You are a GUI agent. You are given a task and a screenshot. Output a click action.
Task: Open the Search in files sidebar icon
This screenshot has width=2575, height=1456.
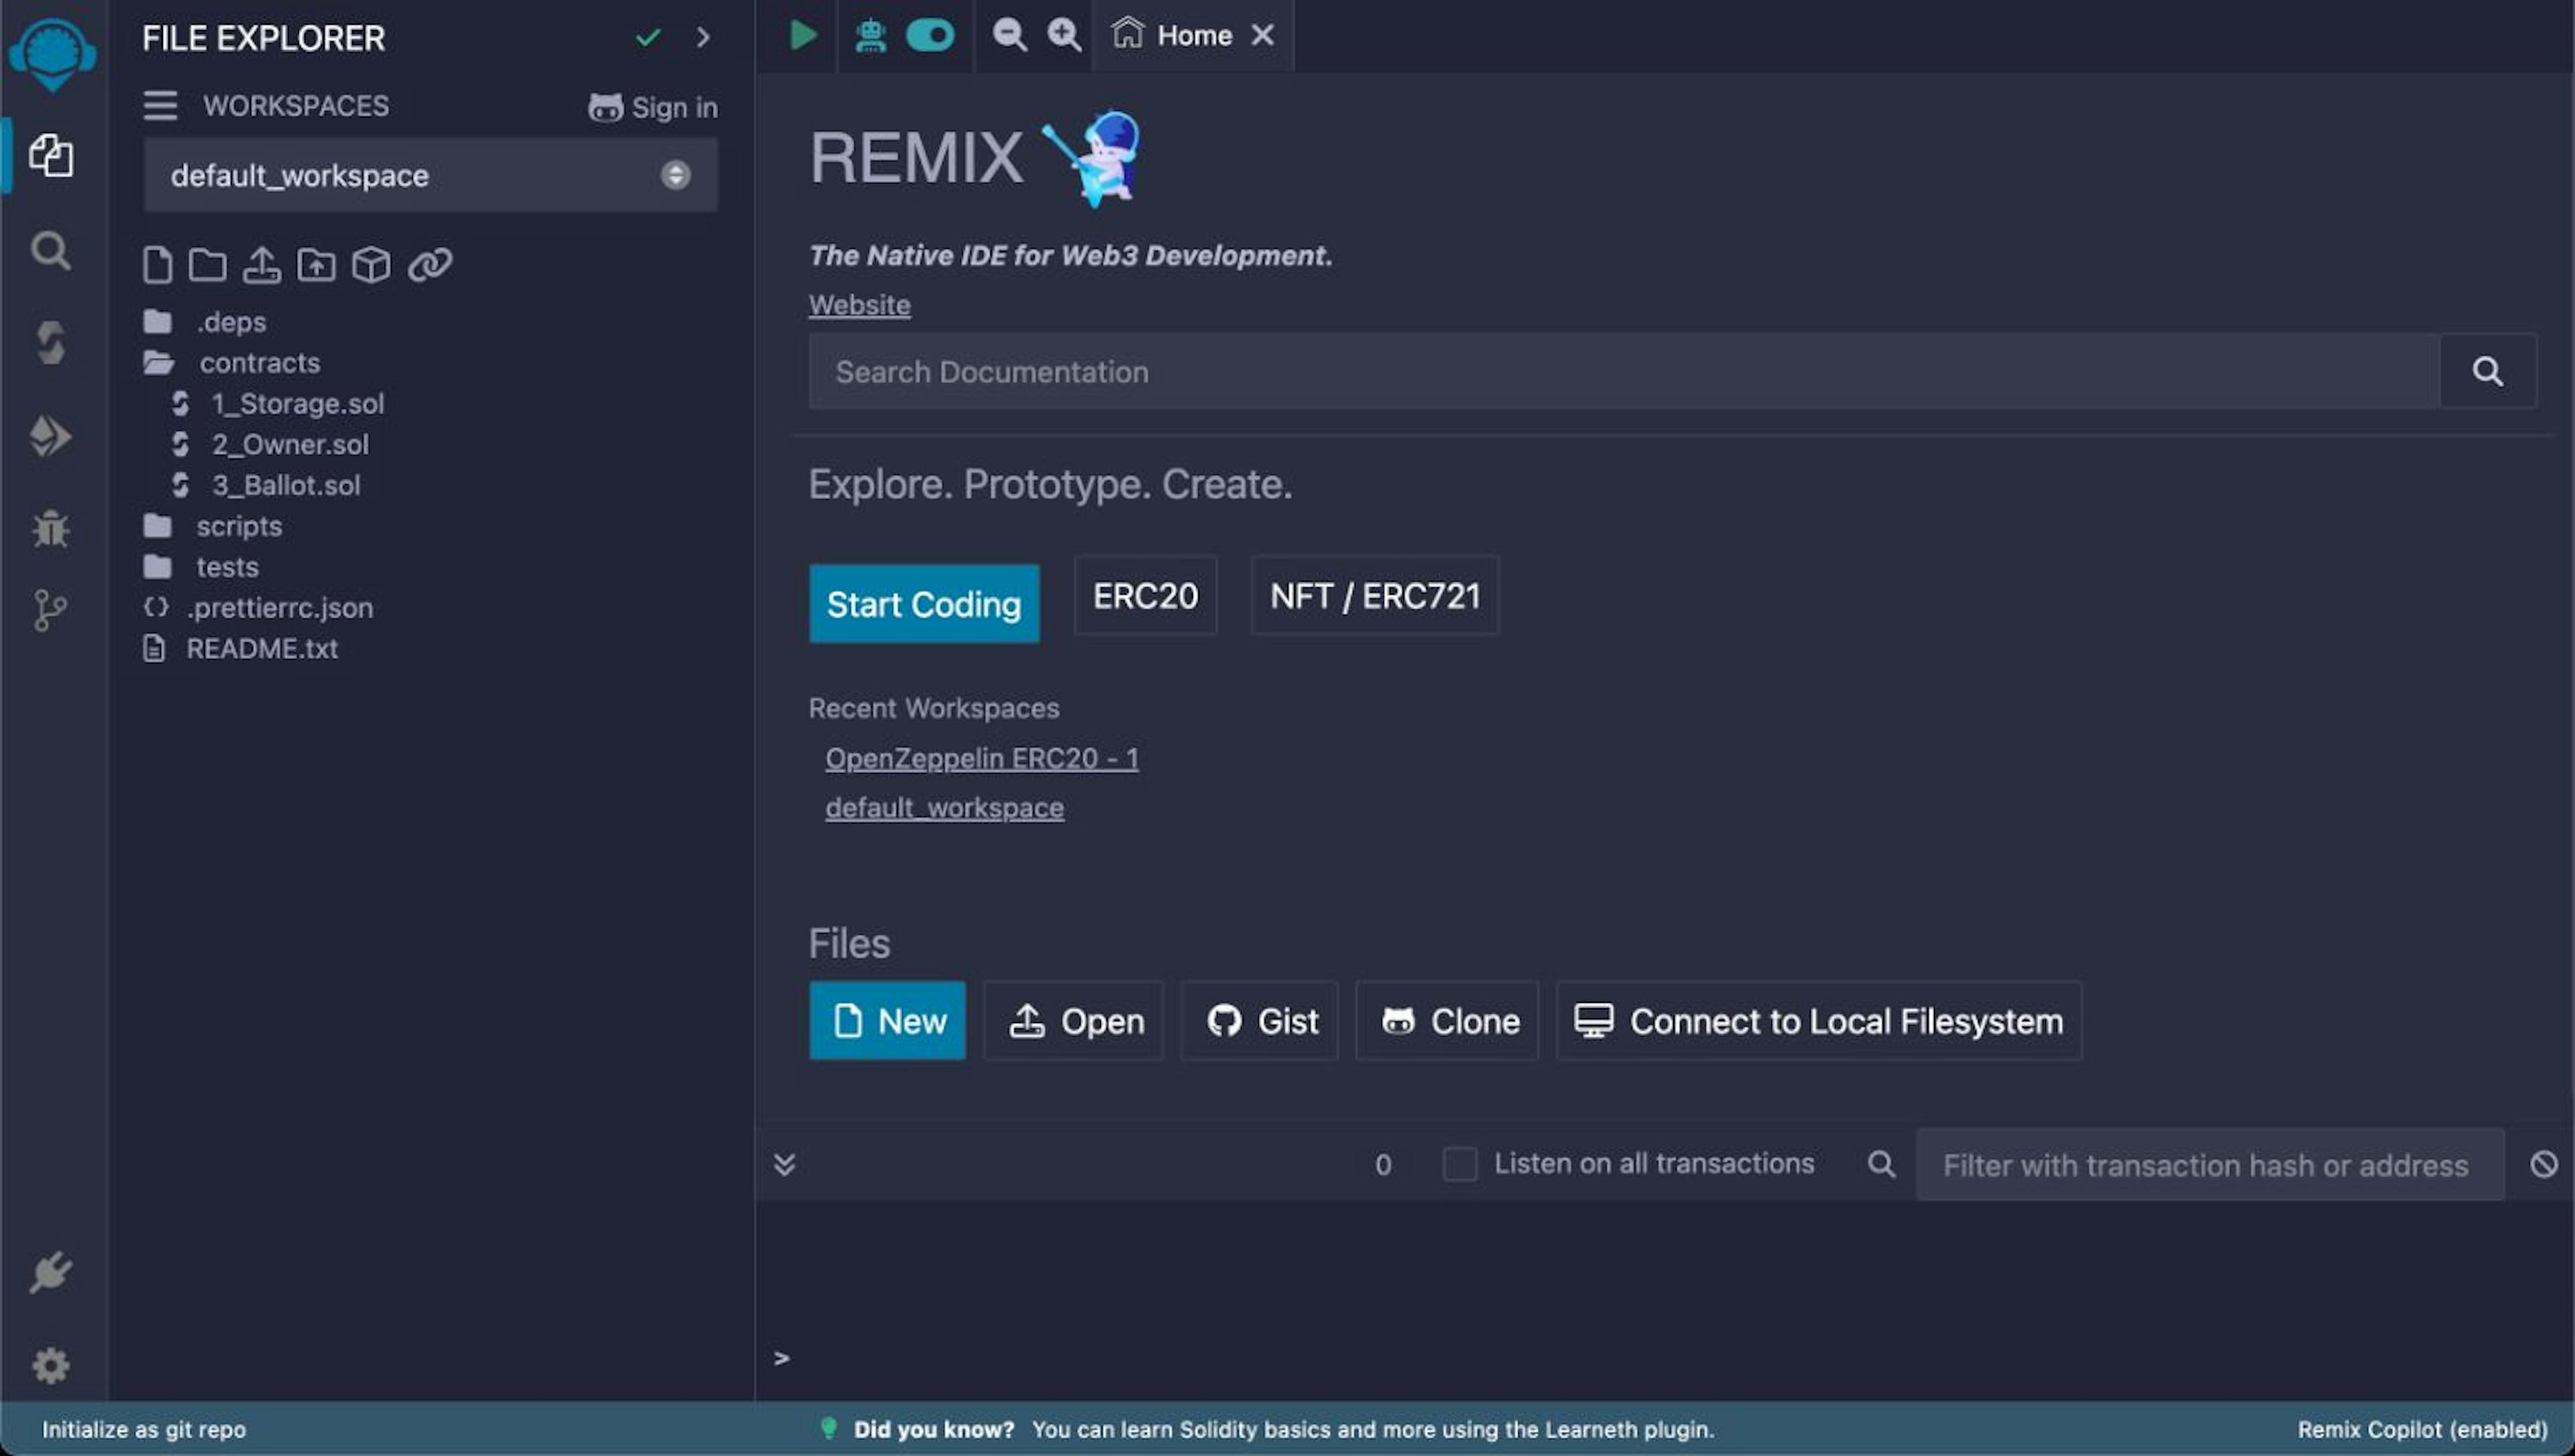[51, 250]
